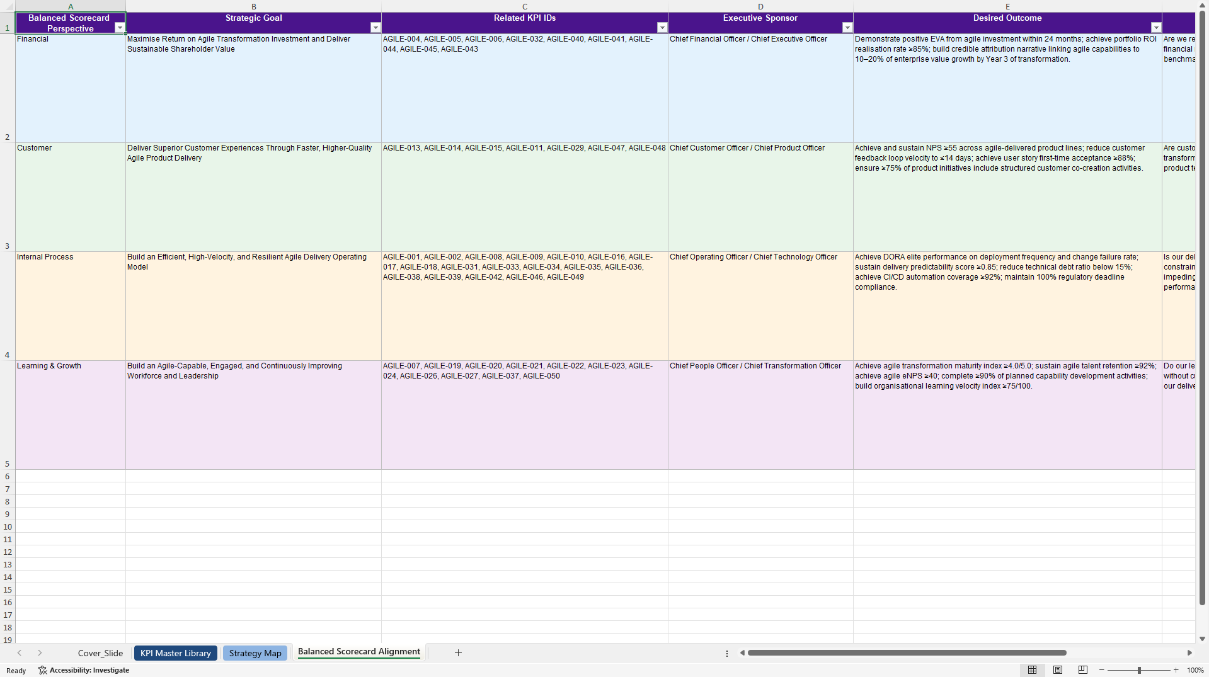The height and width of the screenshot is (677, 1209).
Task: Select KPI IDs cell starting AGILE-001
Action: (x=525, y=306)
